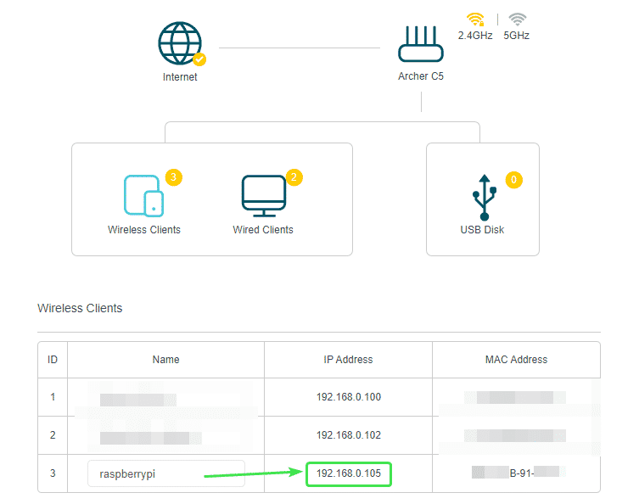Click the raspberrypi name field
The image size is (639, 504).
[x=165, y=473]
